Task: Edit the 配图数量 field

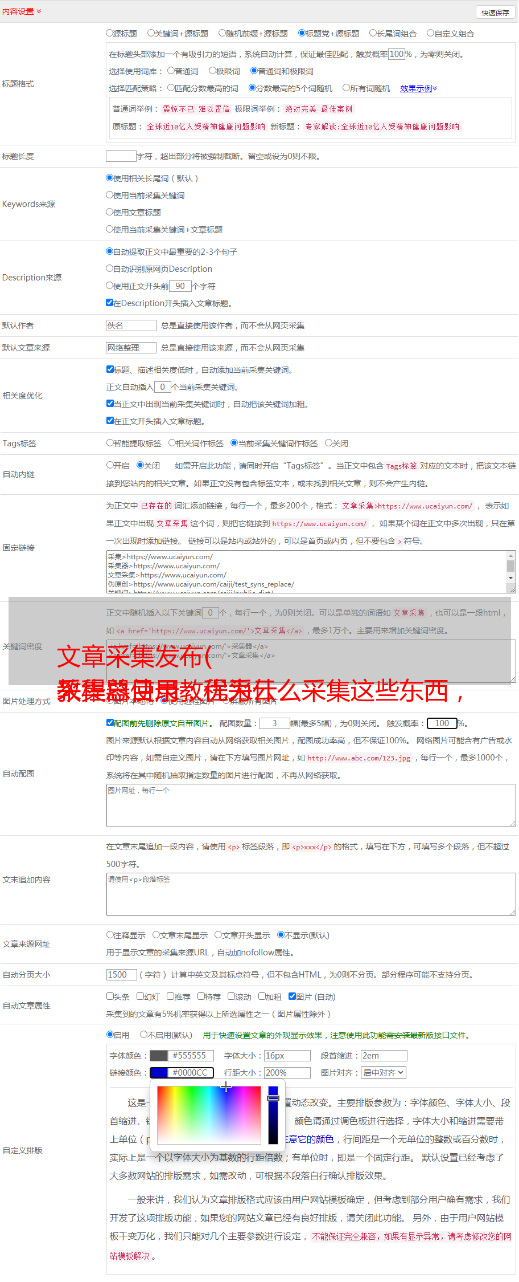Action: point(275,723)
